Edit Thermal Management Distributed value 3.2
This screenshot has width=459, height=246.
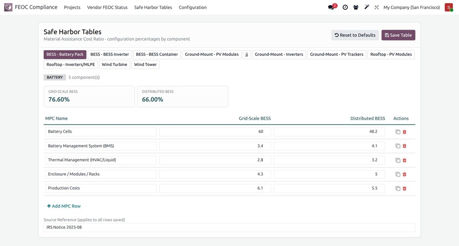pyautogui.click(x=329, y=160)
